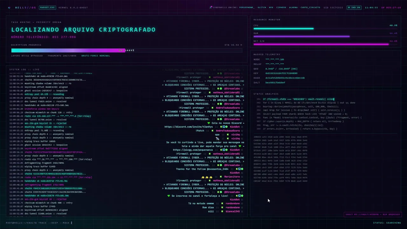The image size is (407, 229).
Task: Open the discord.com/invite link in chat
Action: click(189, 127)
